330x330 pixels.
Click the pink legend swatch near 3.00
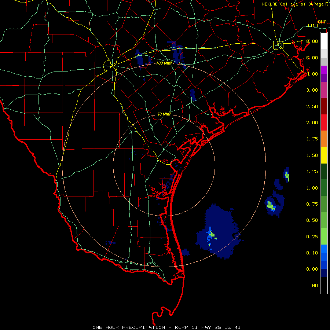coord(324,90)
